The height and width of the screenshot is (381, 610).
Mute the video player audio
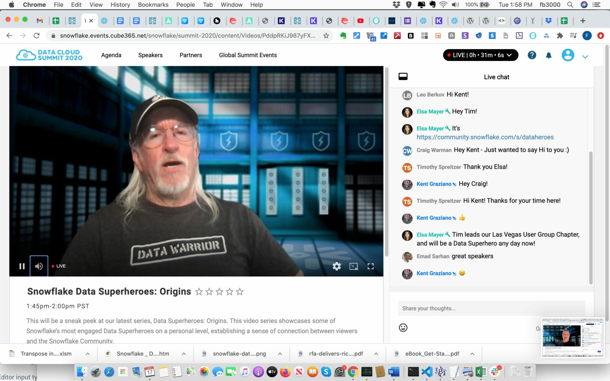pyautogui.click(x=39, y=266)
